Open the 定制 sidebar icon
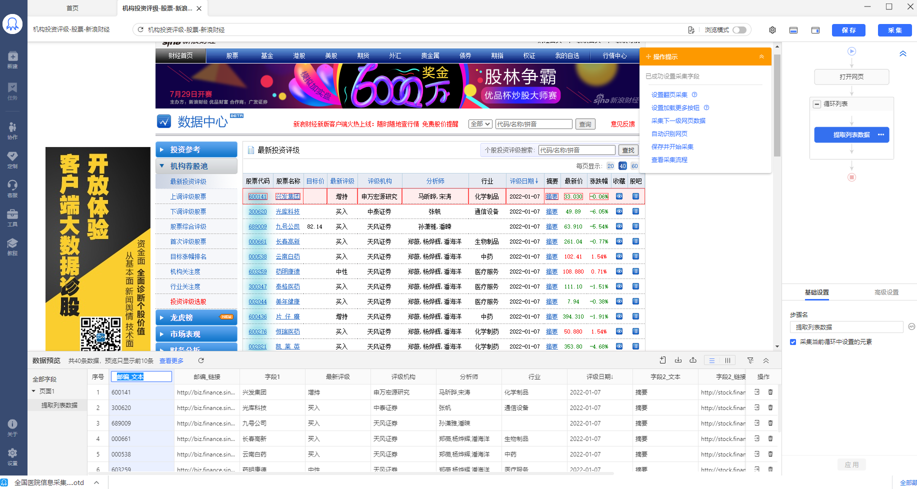 [x=12, y=159]
